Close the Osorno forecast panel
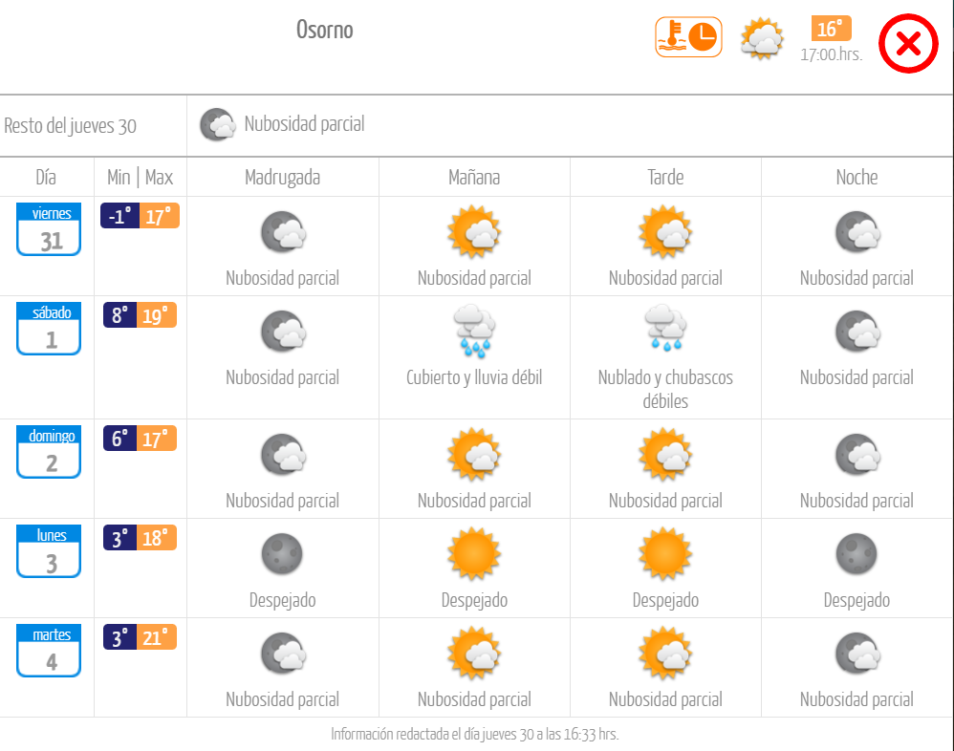Viewport: 954px width, 751px height. coord(908,44)
